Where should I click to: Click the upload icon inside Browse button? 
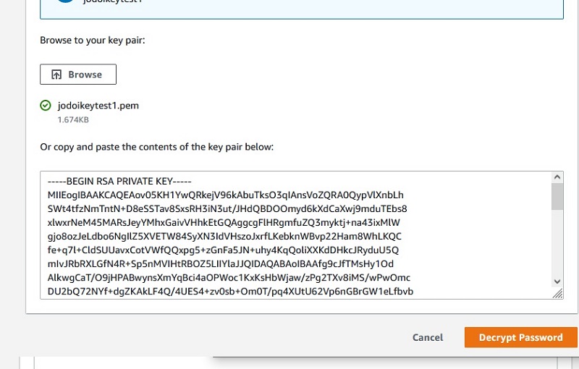56,75
